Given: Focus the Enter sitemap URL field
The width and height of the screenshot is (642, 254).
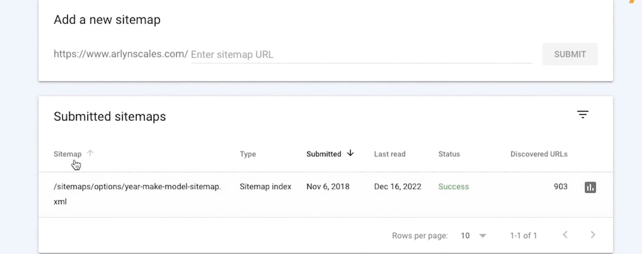Looking at the screenshot, I should [361, 54].
